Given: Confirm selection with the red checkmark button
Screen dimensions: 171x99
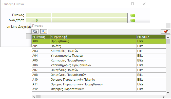Looking at the screenshot, I should (165, 31).
